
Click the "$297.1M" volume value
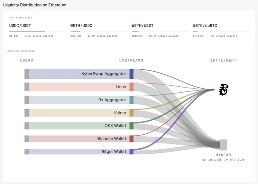pyautogui.click(x=76, y=36)
